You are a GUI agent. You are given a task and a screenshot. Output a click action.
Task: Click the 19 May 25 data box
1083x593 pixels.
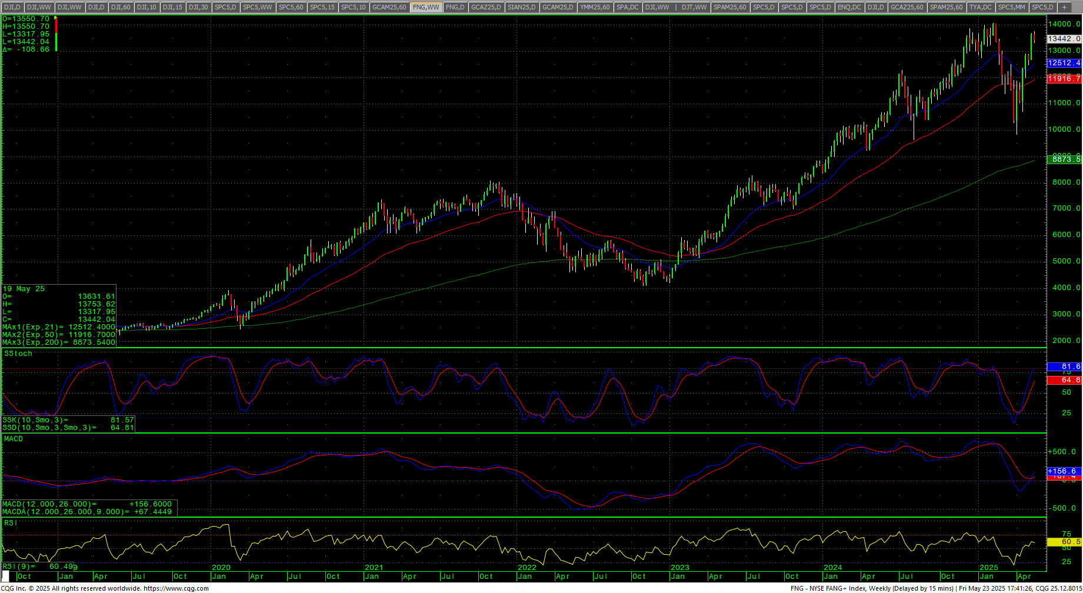click(x=59, y=315)
